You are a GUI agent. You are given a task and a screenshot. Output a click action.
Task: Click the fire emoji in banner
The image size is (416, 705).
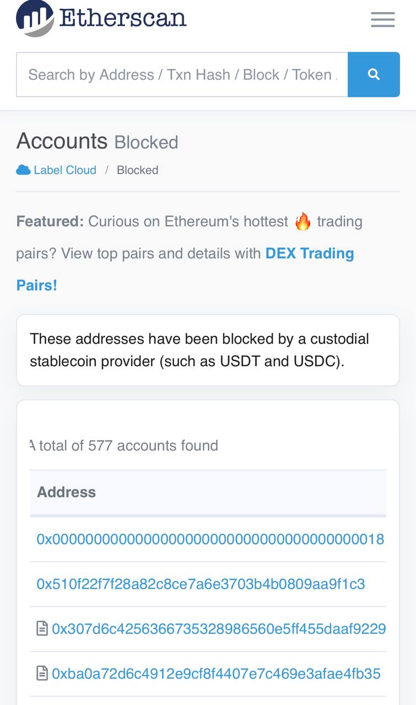(x=302, y=221)
